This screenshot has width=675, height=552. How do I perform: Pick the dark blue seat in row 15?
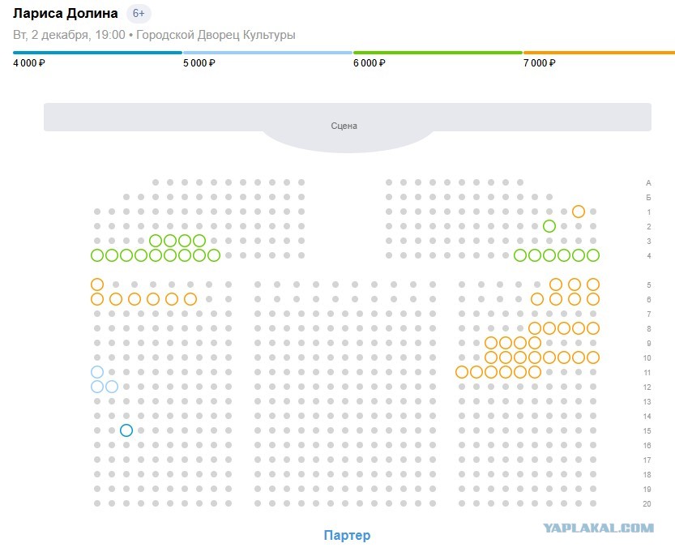[x=126, y=430]
